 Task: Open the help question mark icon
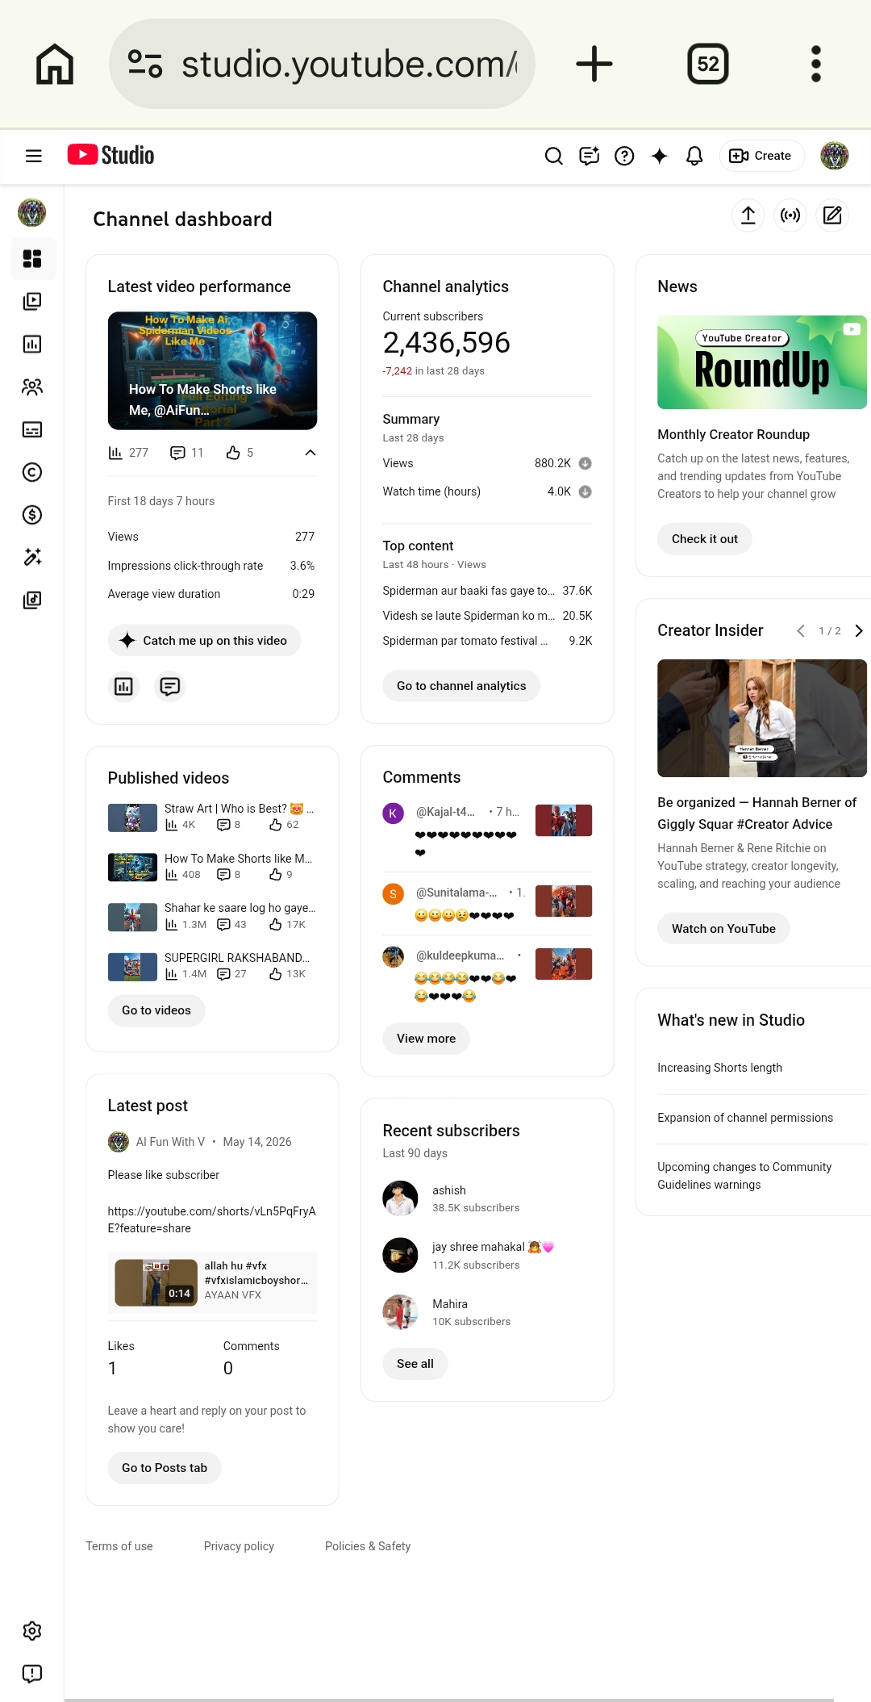pyautogui.click(x=624, y=156)
